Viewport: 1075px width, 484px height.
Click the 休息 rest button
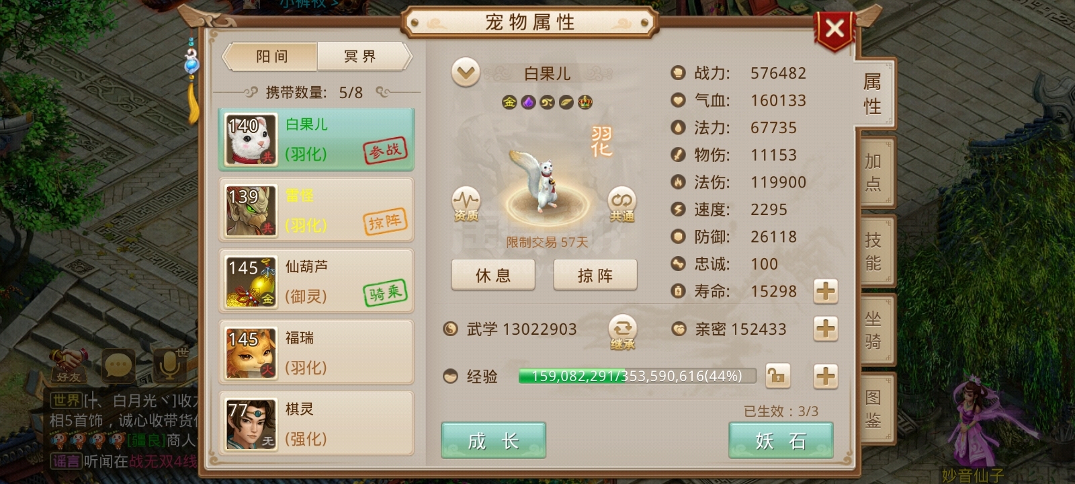493,275
